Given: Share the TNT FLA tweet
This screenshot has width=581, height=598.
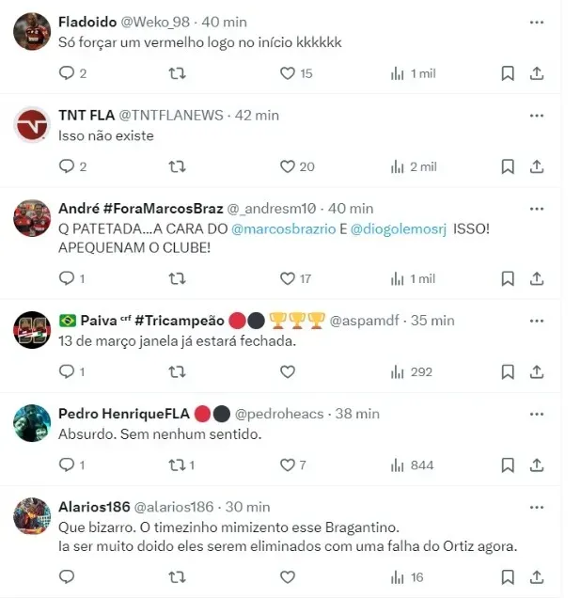Looking at the screenshot, I should 537,166.
